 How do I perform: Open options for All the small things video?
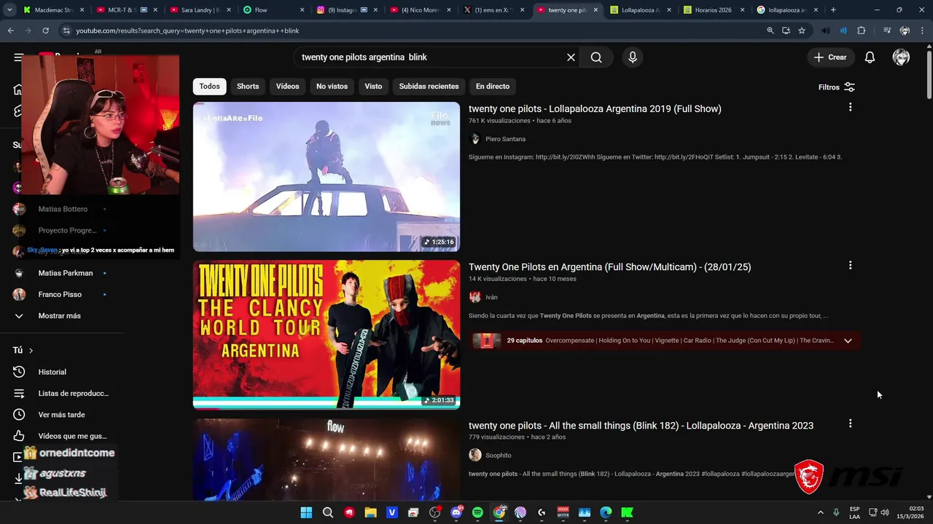850,424
